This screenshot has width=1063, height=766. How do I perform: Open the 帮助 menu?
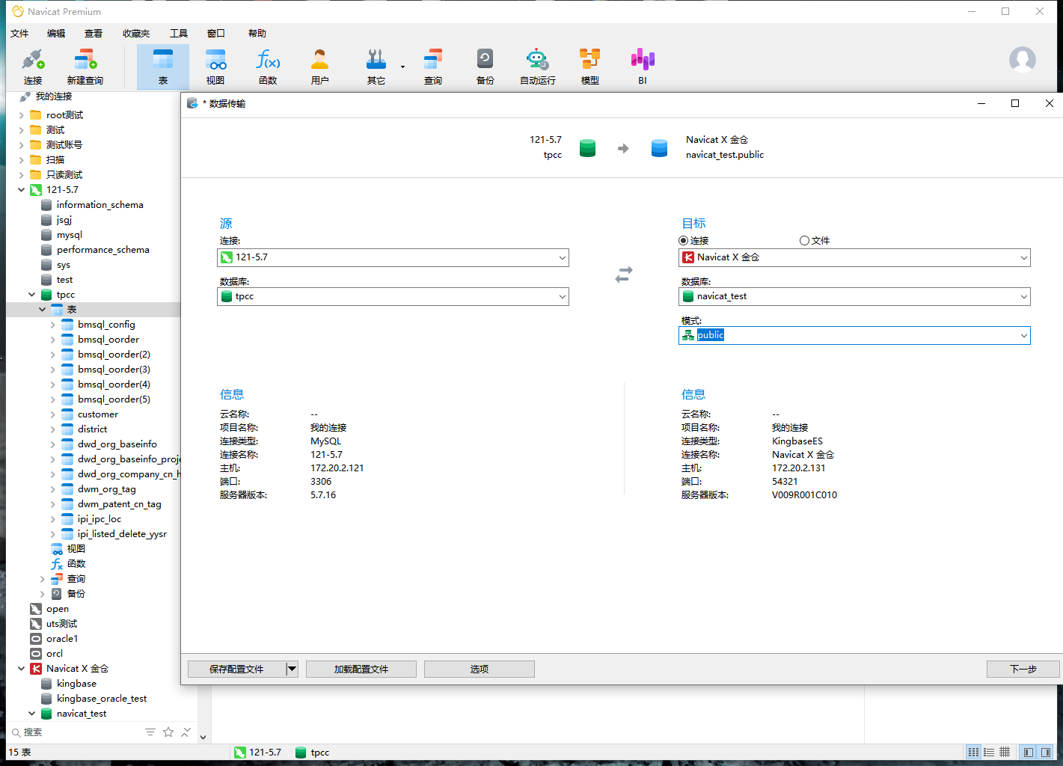click(257, 33)
